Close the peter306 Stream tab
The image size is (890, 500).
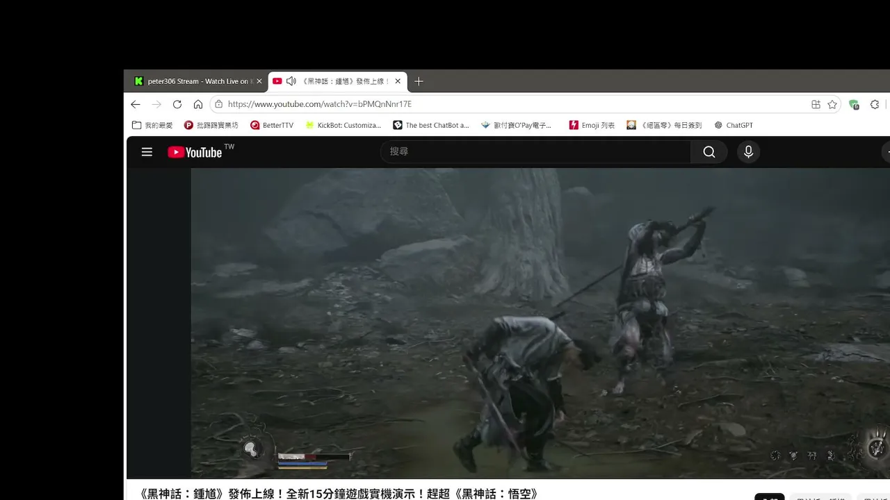259,81
